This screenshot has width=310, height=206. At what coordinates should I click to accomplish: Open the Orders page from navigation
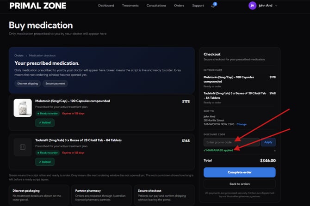tap(179, 6)
